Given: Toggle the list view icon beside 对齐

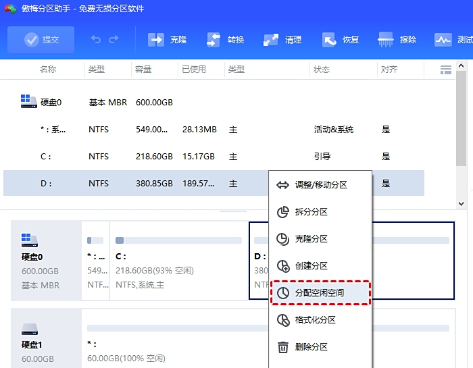Looking at the screenshot, I should click(445, 70).
